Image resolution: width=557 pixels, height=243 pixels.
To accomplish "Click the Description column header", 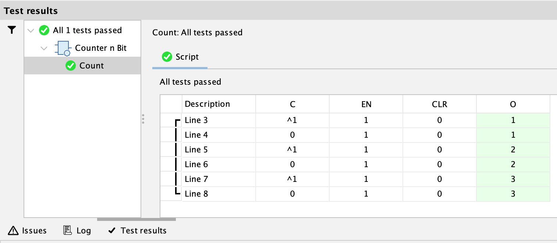I will [207, 104].
